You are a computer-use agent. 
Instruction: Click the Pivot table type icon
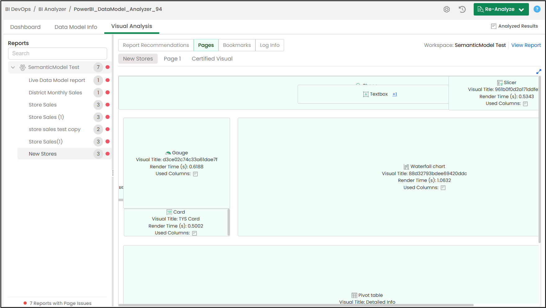tap(354, 295)
